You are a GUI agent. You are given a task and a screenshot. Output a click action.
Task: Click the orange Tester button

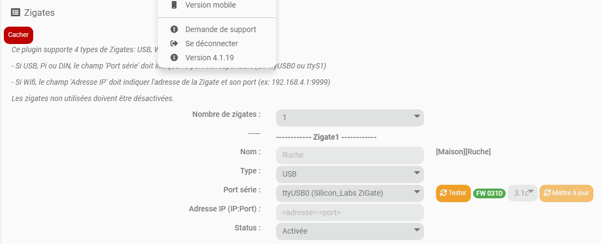tap(453, 193)
